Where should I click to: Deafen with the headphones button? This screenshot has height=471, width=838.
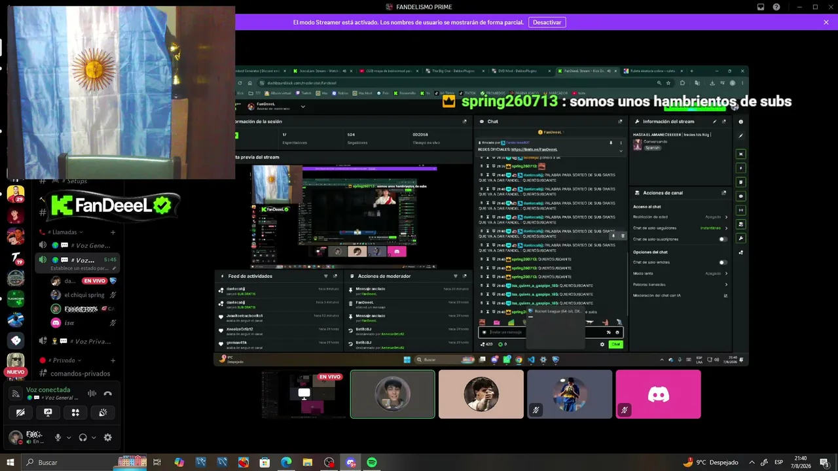click(x=83, y=438)
